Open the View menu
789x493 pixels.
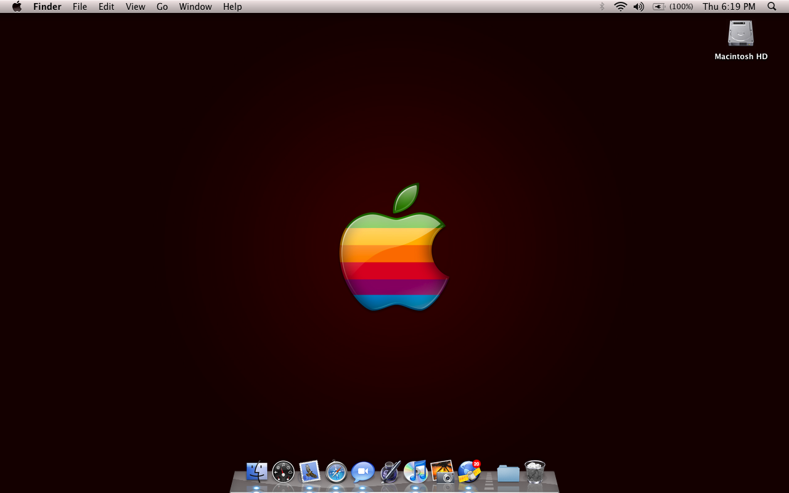point(136,7)
